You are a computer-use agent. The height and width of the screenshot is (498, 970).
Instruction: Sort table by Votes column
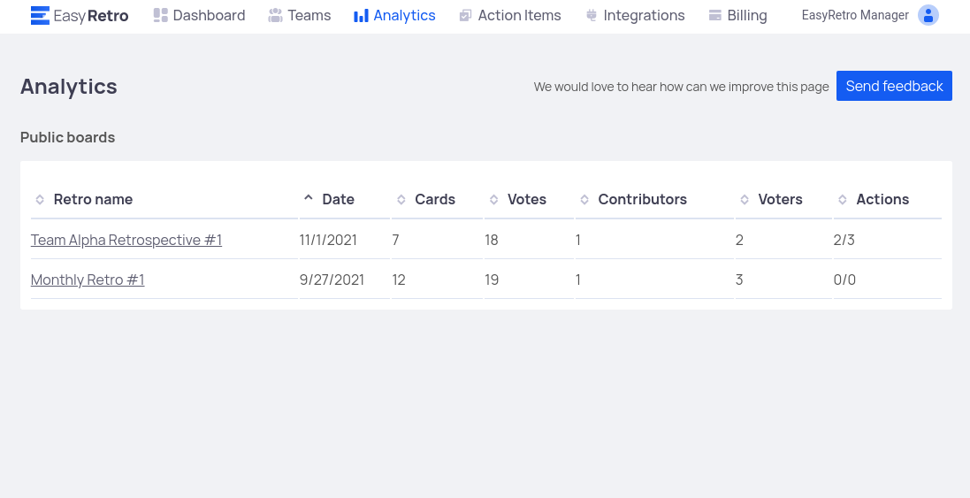pos(526,199)
